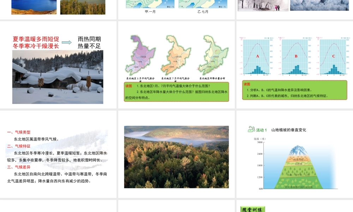This screenshot has height=212, width=353.
Task: Click the 红松、落叶松、云杉 zone label
Action: point(299,175)
